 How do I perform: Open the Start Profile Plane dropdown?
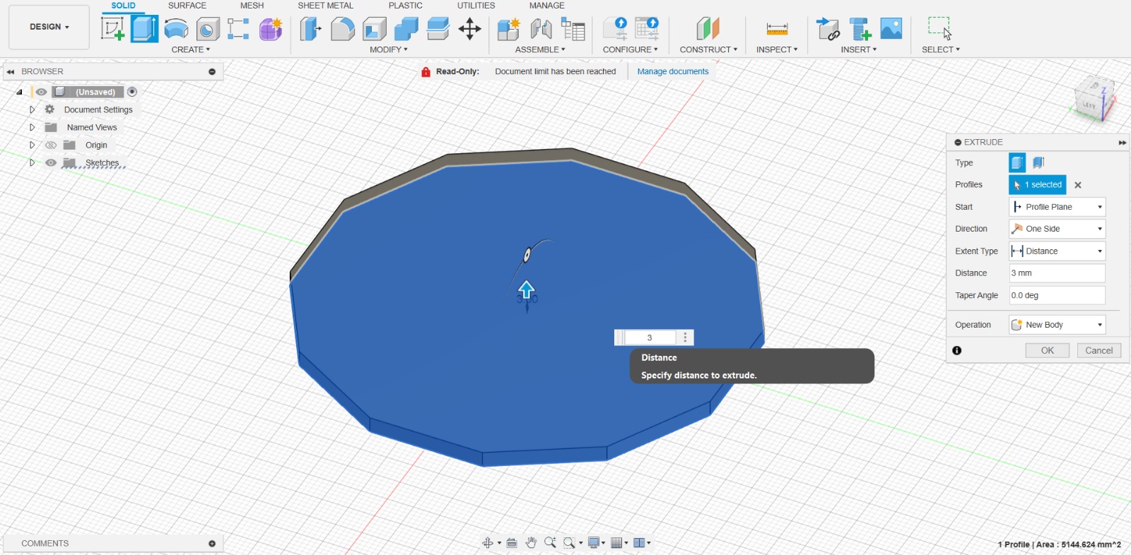tap(1057, 207)
